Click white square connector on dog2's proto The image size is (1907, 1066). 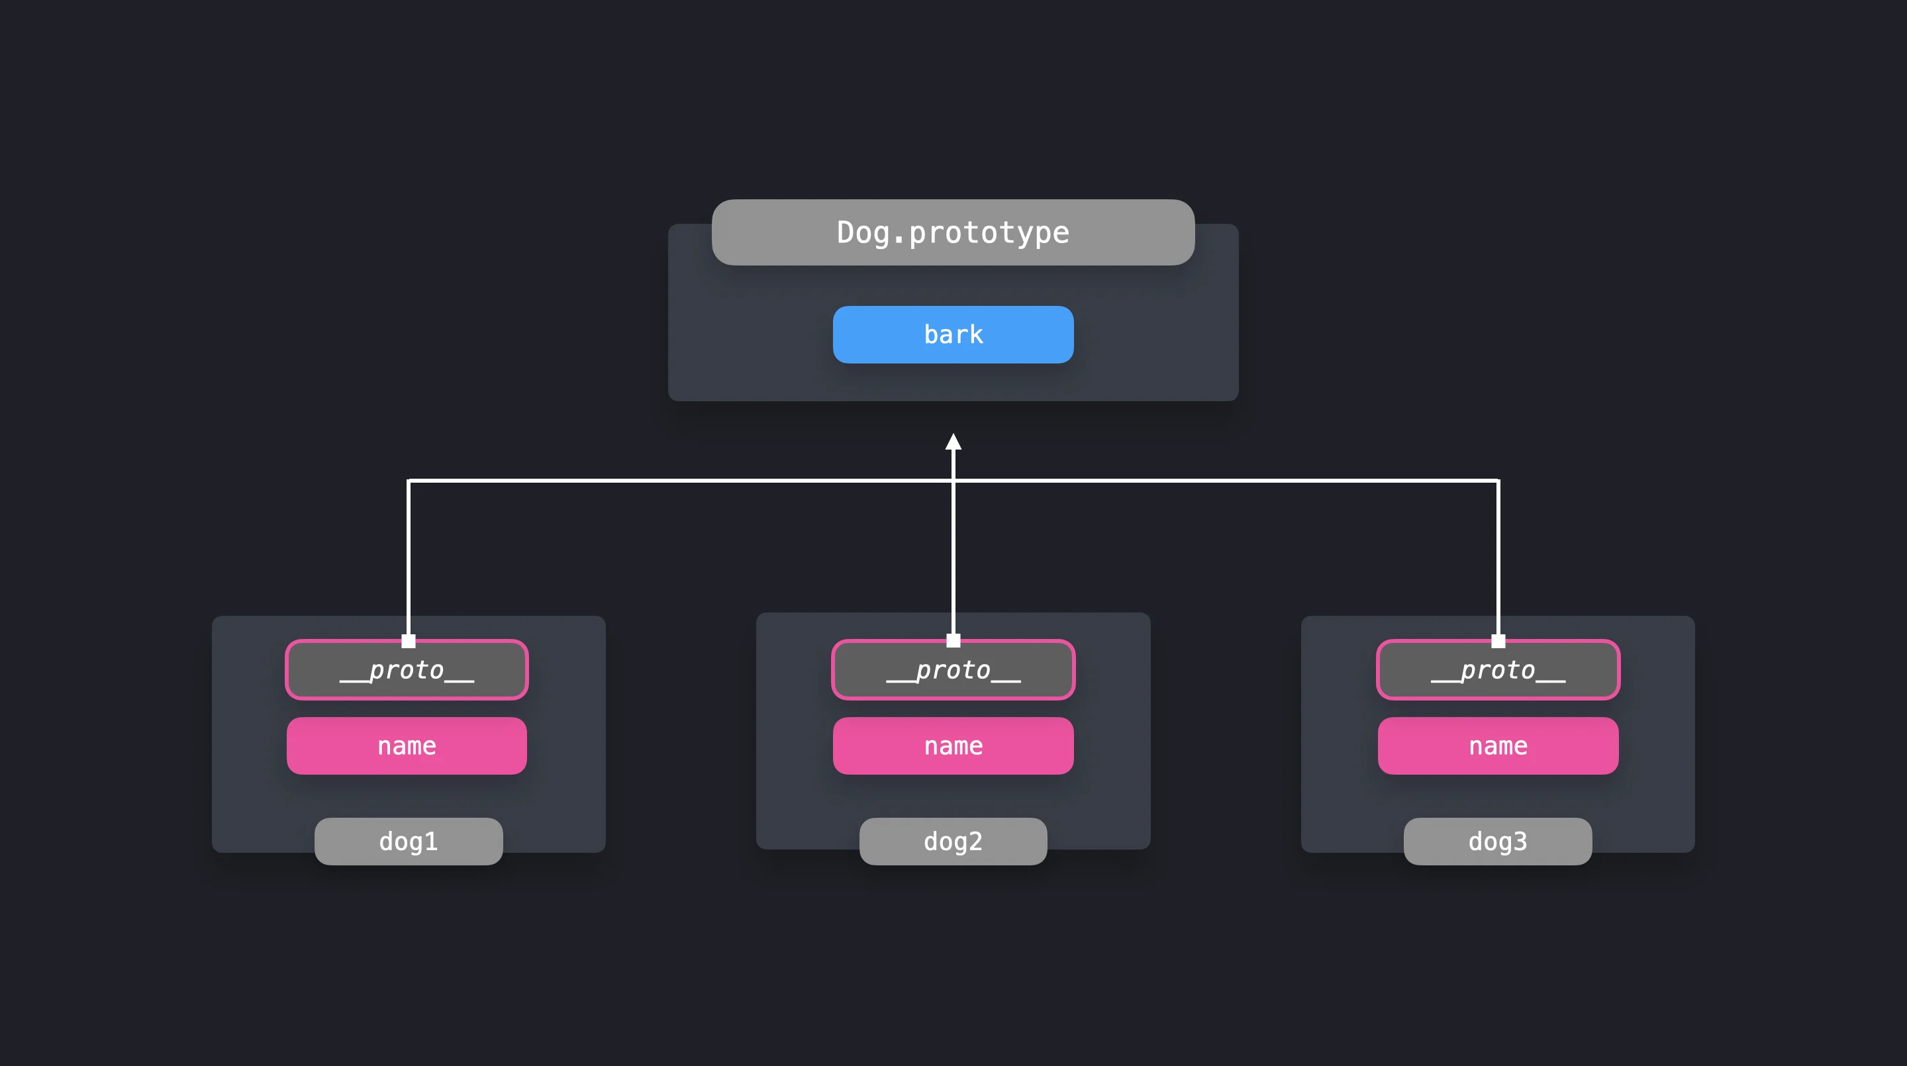[953, 641]
